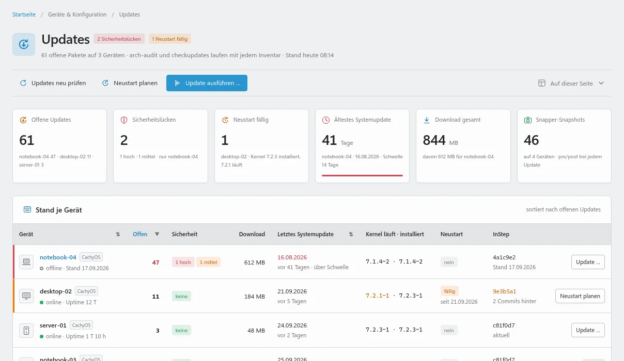Open the notebook-04 device link

58,257
